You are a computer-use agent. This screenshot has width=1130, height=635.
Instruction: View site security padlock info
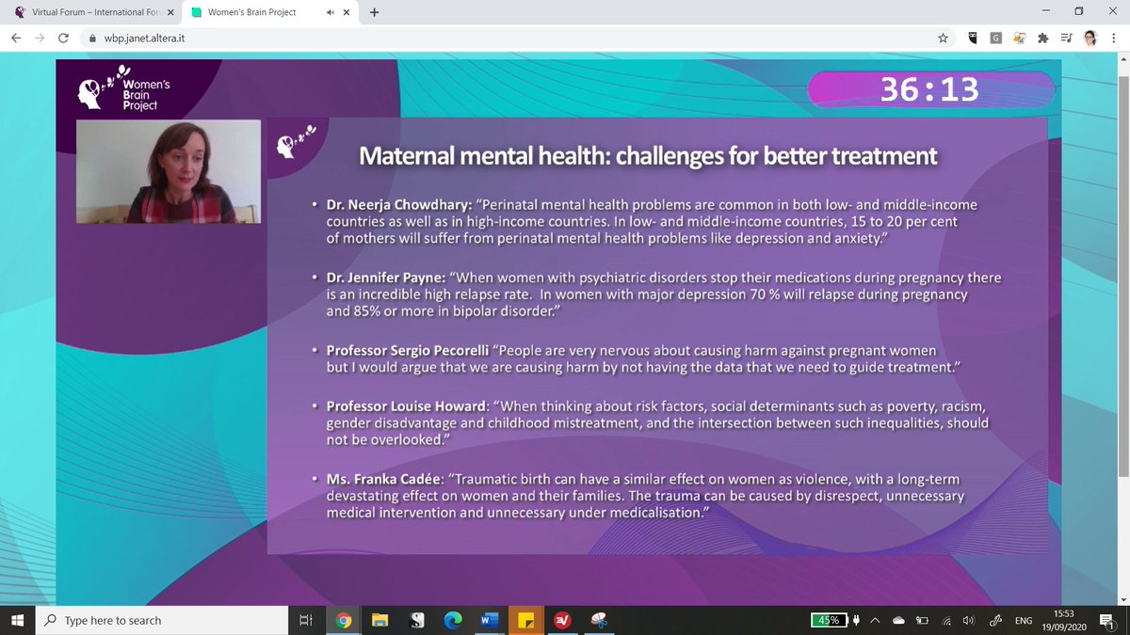(92, 39)
